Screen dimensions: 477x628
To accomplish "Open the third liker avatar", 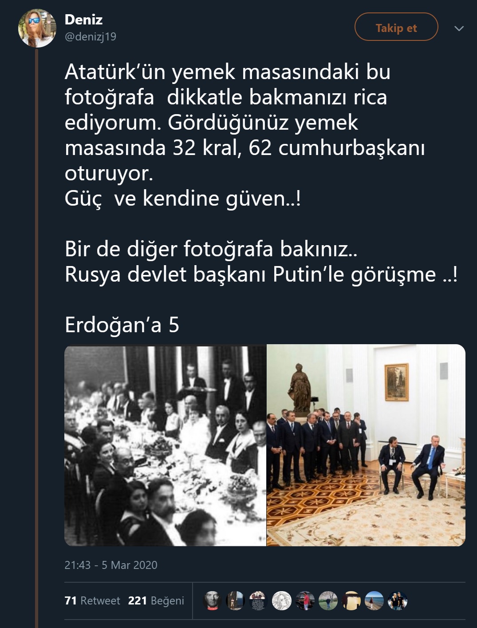I will tap(258, 601).
